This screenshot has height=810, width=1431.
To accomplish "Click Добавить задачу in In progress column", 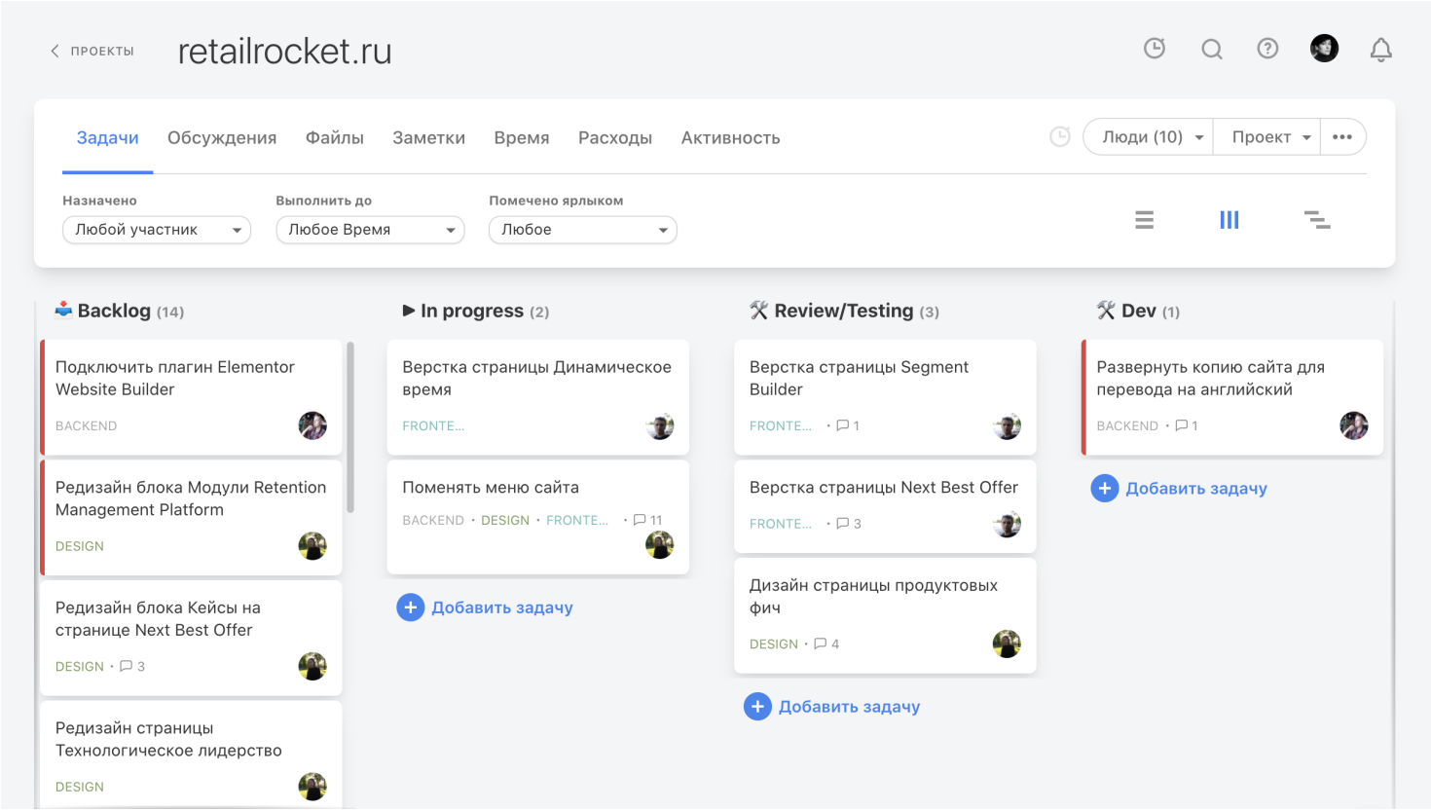I will tap(501, 607).
